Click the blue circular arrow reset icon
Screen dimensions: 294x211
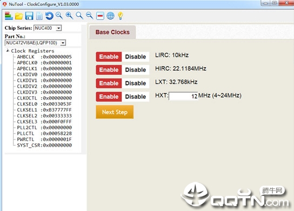click(49, 16)
